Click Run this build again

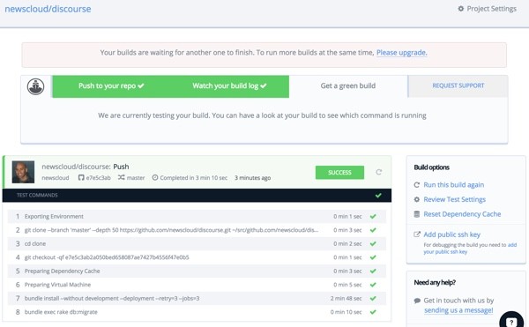tap(454, 185)
